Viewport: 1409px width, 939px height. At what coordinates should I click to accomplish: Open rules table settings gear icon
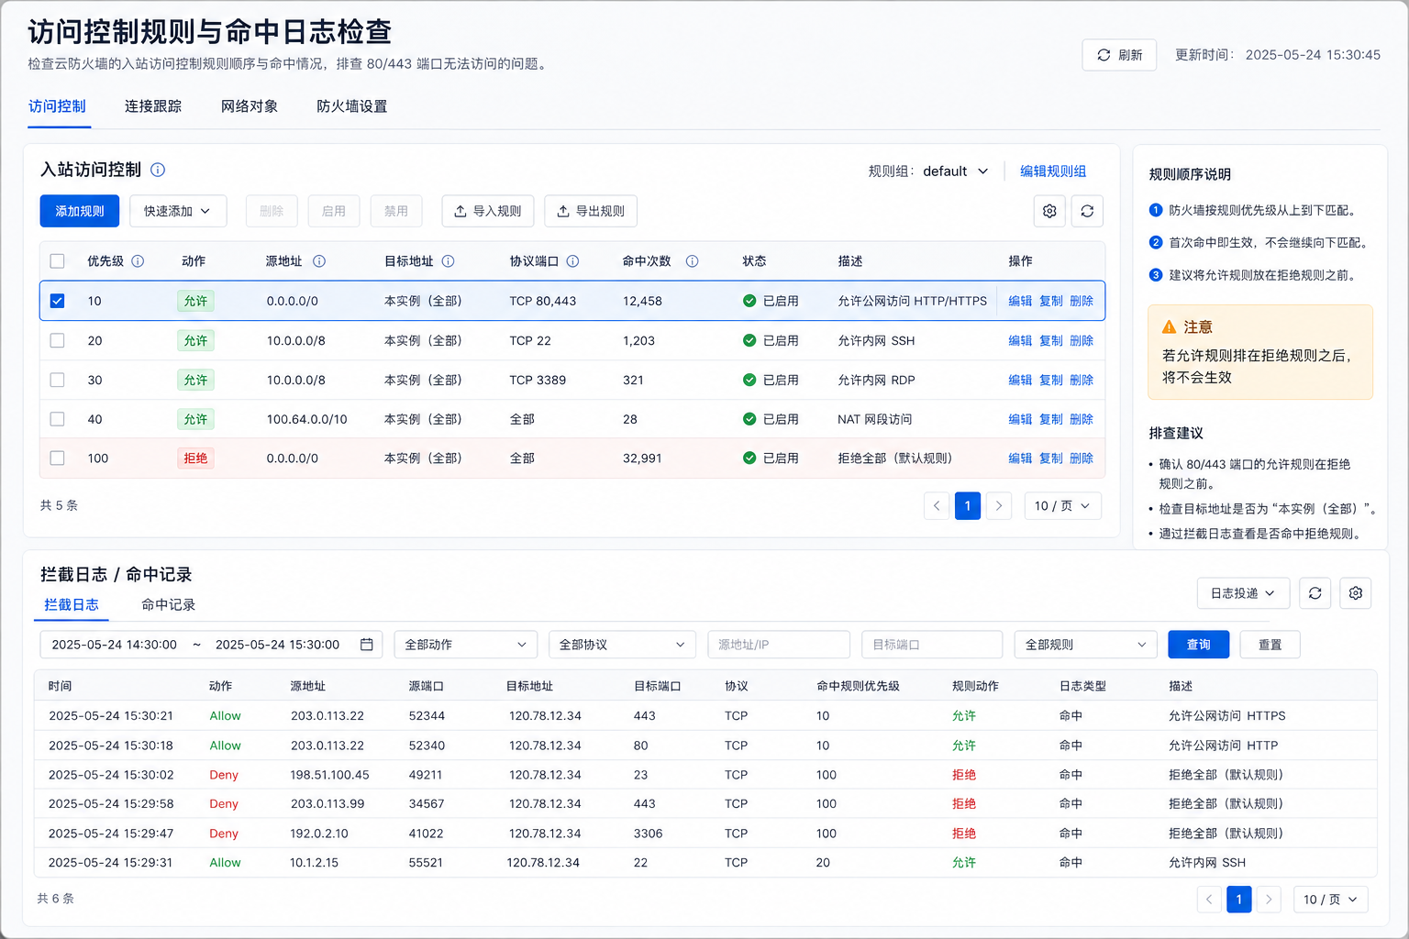pyautogui.click(x=1049, y=211)
